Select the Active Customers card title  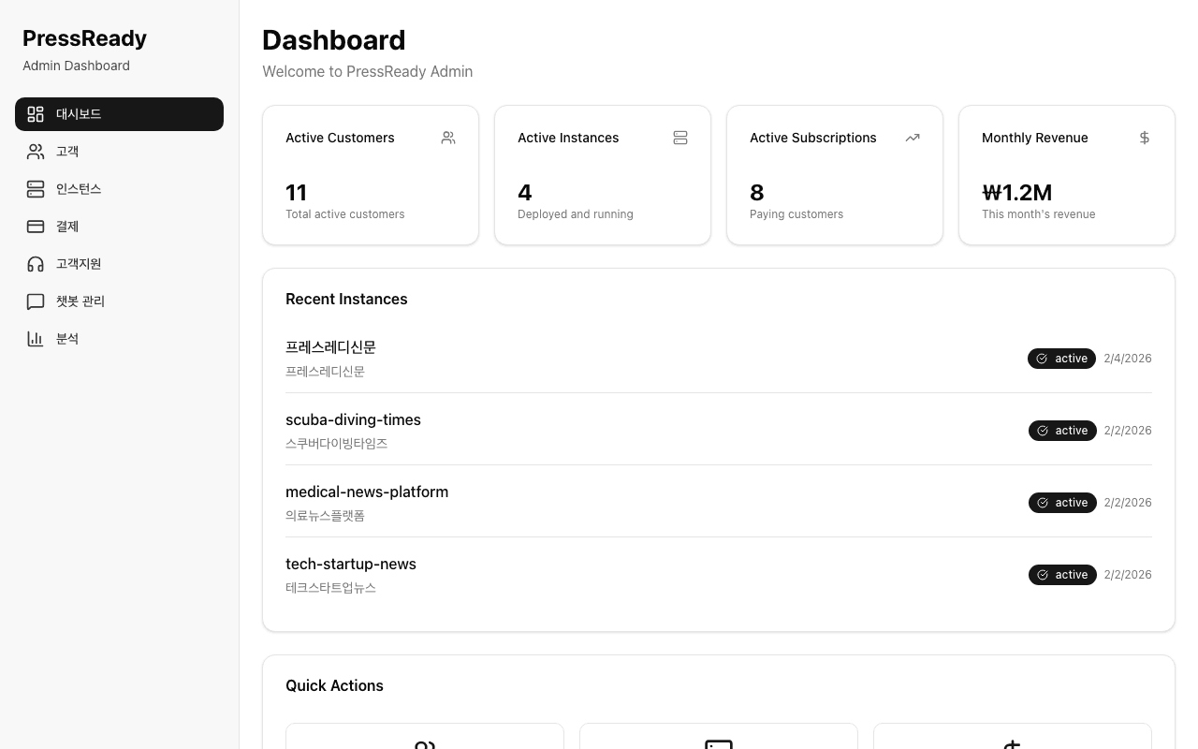340,138
